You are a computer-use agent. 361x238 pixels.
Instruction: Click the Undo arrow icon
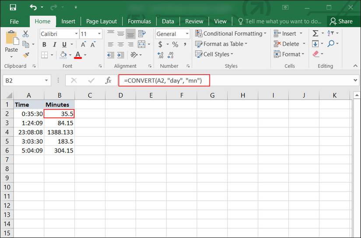pos(33,7)
